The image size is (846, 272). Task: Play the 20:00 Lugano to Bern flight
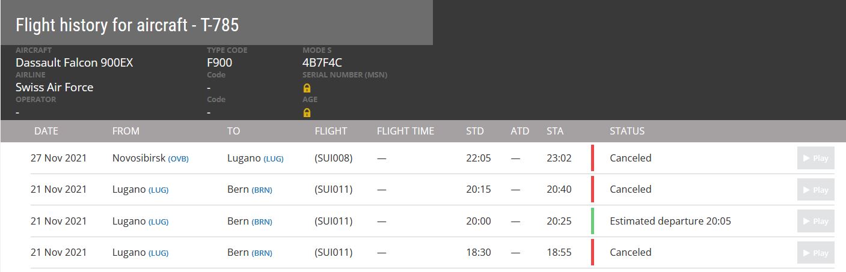pos(815,222)
